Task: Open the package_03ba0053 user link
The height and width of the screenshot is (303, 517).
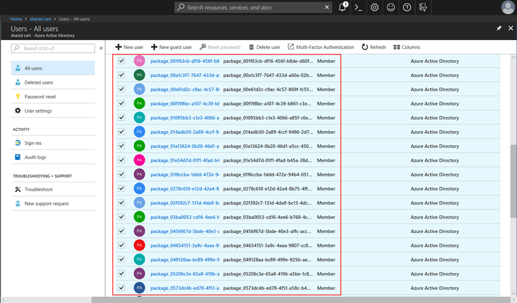Action: point(184,217)
